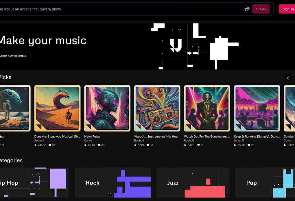Screen dimensions: 295x201
Task: Open the Rock category card
Action: point(113,182)
